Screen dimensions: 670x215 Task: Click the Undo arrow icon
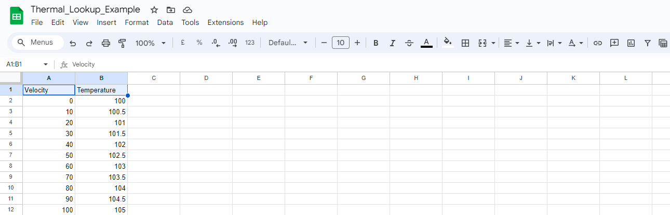tap(73, 43)
